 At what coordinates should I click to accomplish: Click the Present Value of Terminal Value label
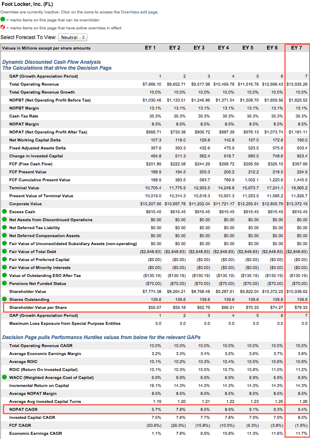click(41, 196)
